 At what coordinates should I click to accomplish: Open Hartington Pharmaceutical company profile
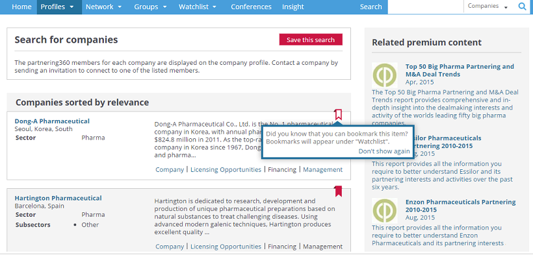58,198
